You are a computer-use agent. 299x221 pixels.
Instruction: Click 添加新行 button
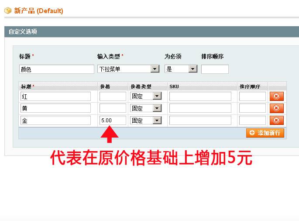coord(265,133)
